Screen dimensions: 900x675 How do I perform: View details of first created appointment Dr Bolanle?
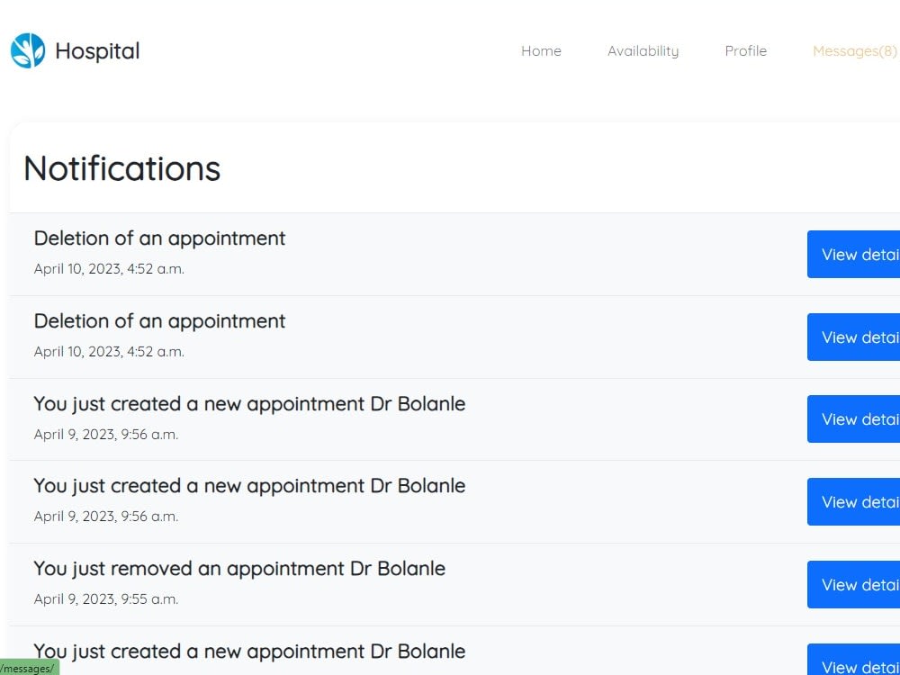(x=853, y=419)
